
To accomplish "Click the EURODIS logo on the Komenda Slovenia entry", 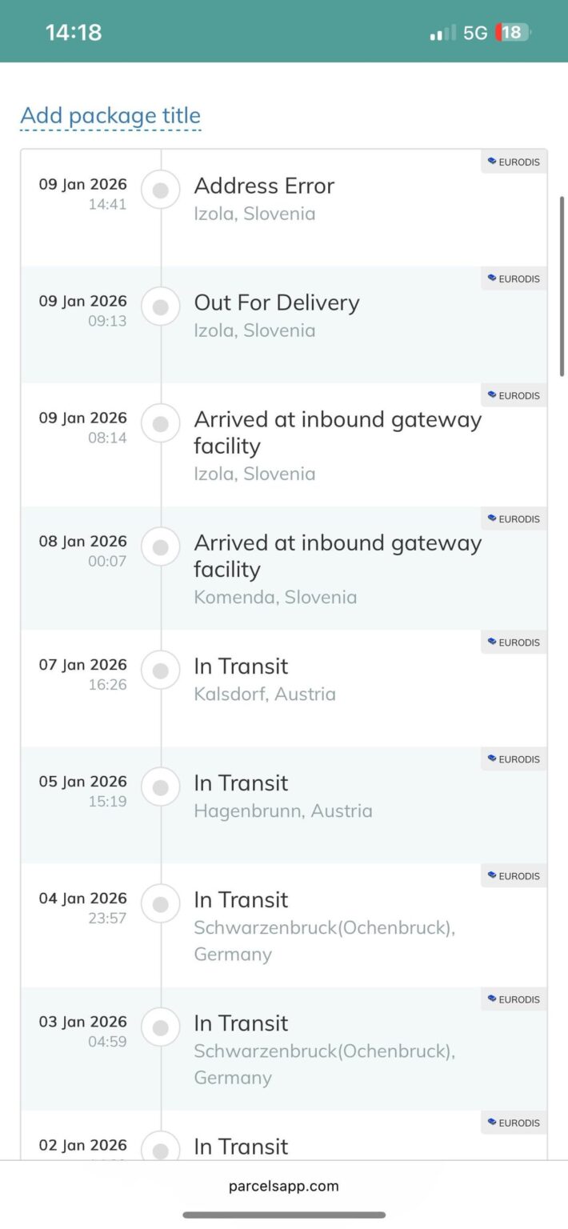I will coord(514,518).
